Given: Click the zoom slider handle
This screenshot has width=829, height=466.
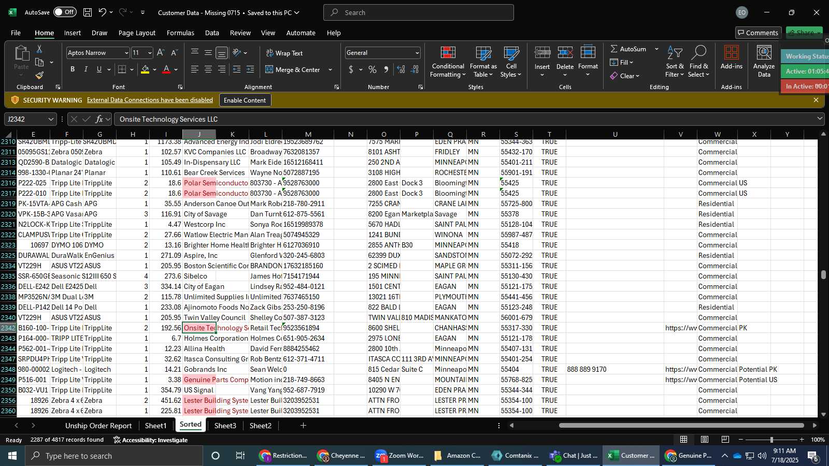Looking at the screenshot, I should click(x=771, y=440).
